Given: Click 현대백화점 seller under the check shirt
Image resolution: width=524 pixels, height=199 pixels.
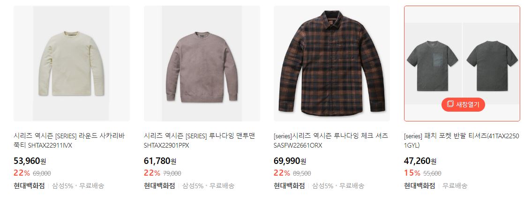Looking at the screenshot, I should point(289,185).
